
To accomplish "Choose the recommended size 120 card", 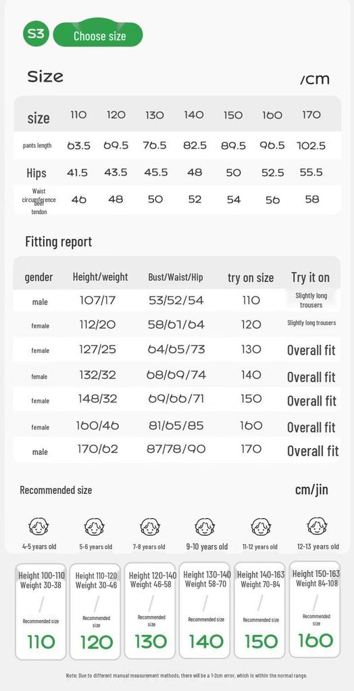I will point(95,611).
